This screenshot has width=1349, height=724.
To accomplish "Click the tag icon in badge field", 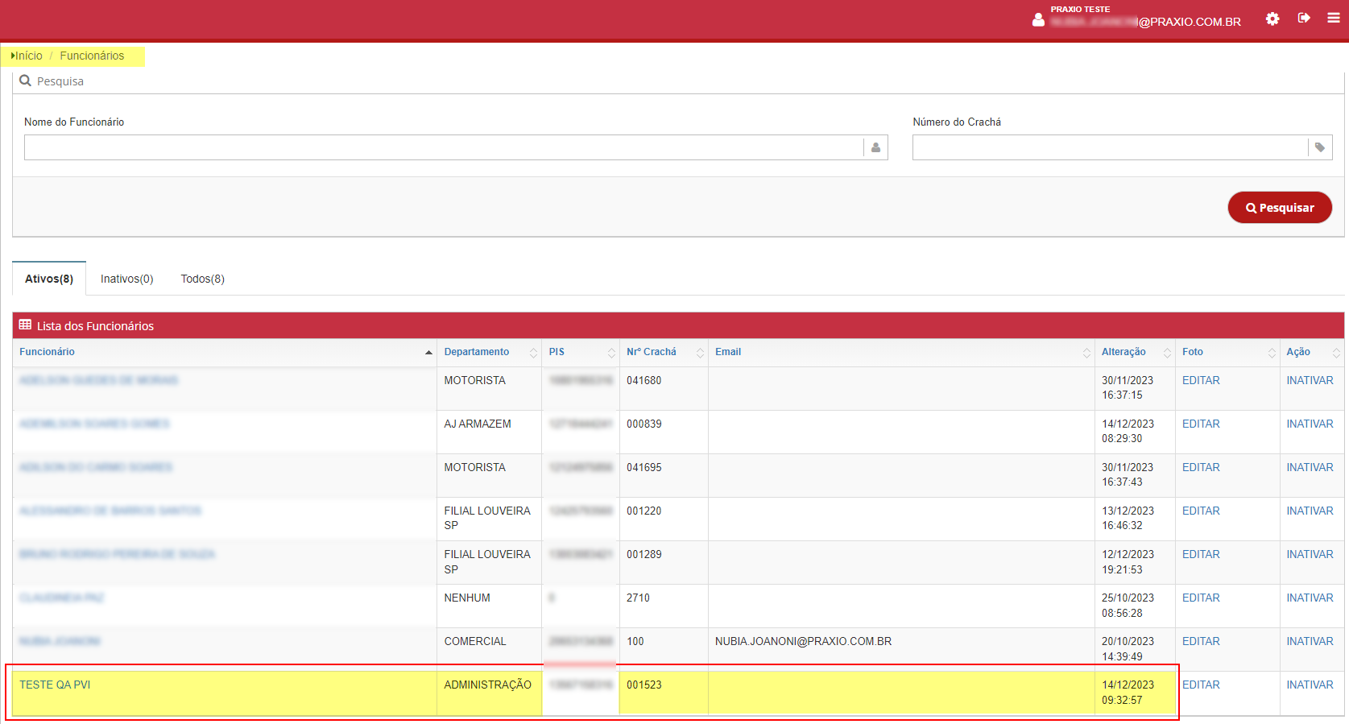I will [1320, 147].
